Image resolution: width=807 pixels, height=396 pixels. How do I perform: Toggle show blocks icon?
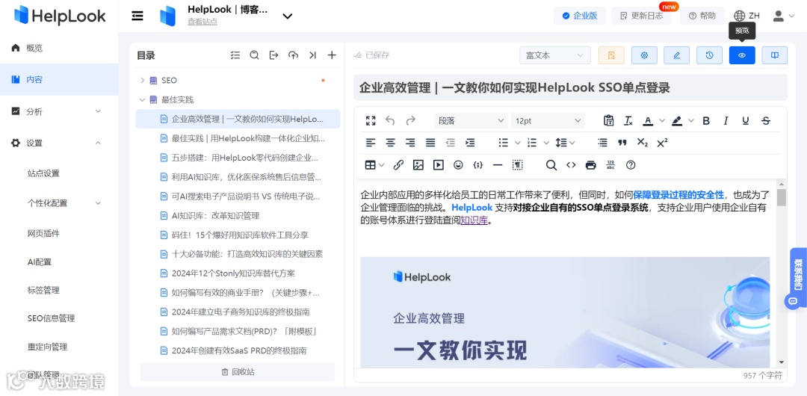coord(518,165)
